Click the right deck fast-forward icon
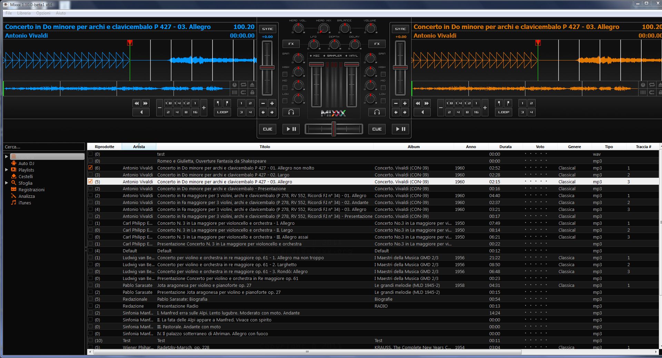Viewport: 662px width, 358px height. click(427, 103)
